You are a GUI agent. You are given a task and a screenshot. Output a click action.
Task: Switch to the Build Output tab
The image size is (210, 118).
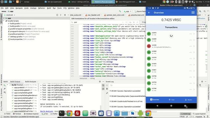click(x=15, y=82)
